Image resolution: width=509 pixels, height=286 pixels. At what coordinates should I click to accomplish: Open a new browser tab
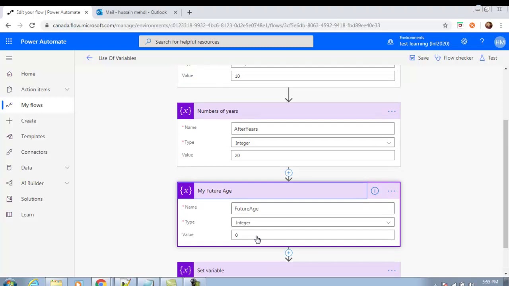click(x=189, y=12)
